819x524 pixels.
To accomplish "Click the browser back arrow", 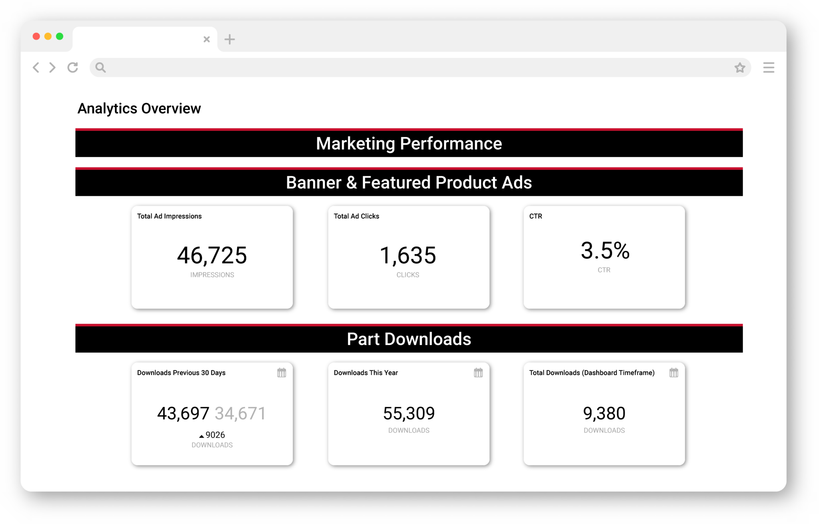I will click(36, 68).
